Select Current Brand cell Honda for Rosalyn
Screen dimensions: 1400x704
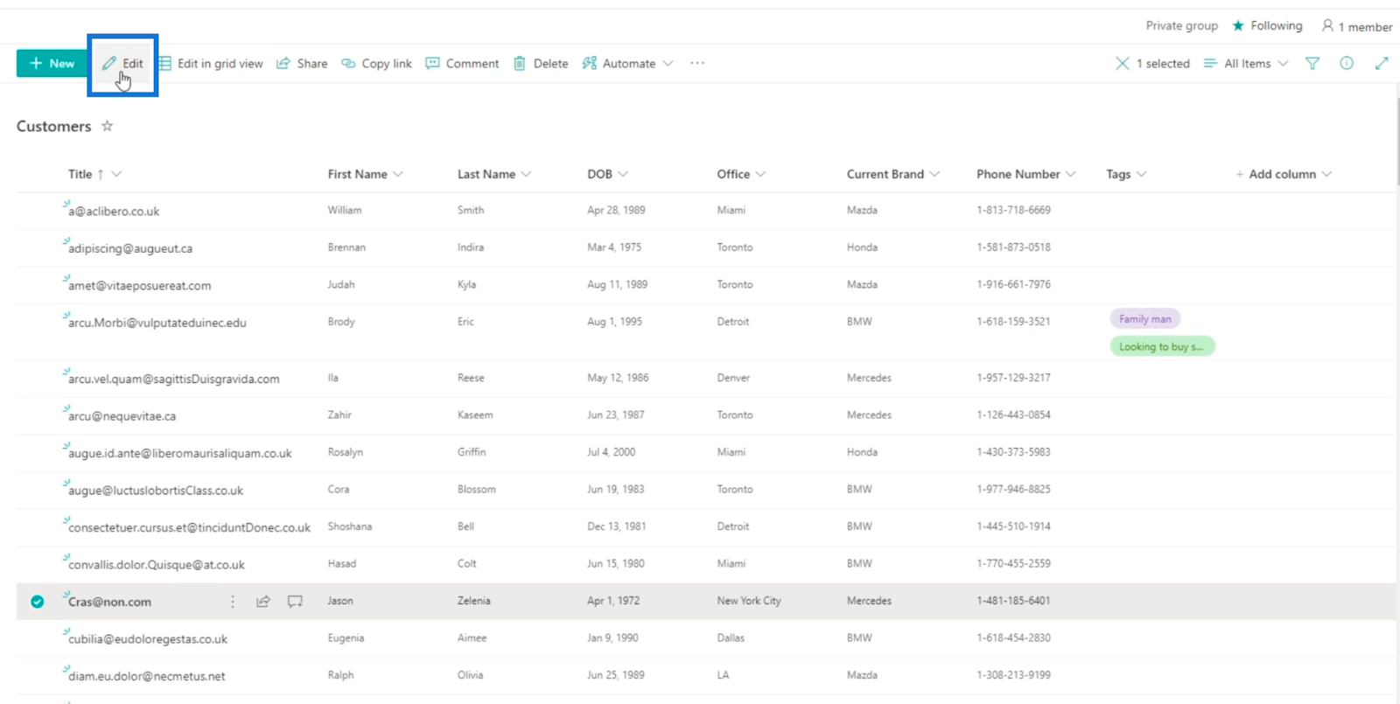coord(862,452)
